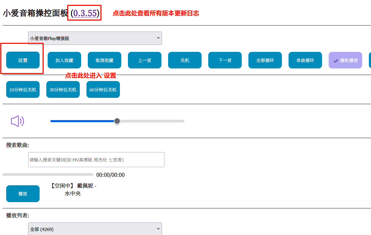This screenshot has height=235, width=371.
Task: Enable 全部循环 repeat all mode
Action: point(265,60)
